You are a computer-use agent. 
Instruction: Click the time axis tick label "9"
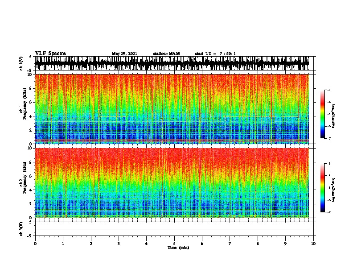(x=285, y=244)
